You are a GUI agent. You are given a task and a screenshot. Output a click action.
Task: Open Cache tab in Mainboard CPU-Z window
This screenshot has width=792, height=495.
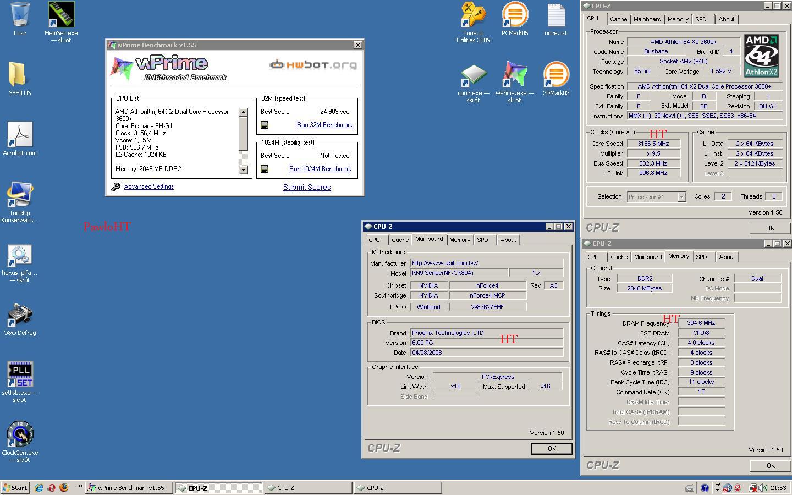(x=400, y=240)
